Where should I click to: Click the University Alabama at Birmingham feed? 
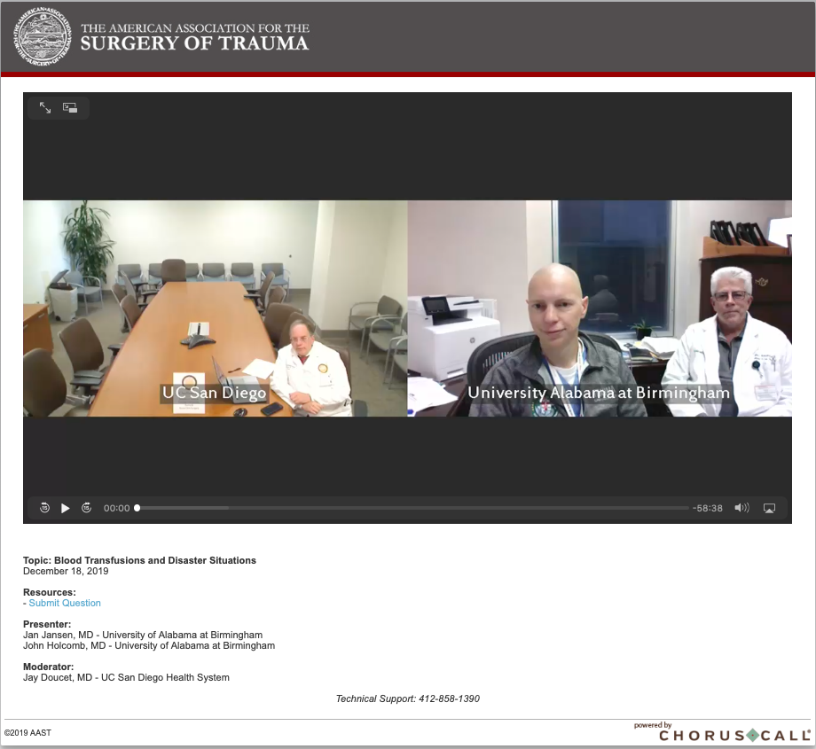[x=600, y=308]
